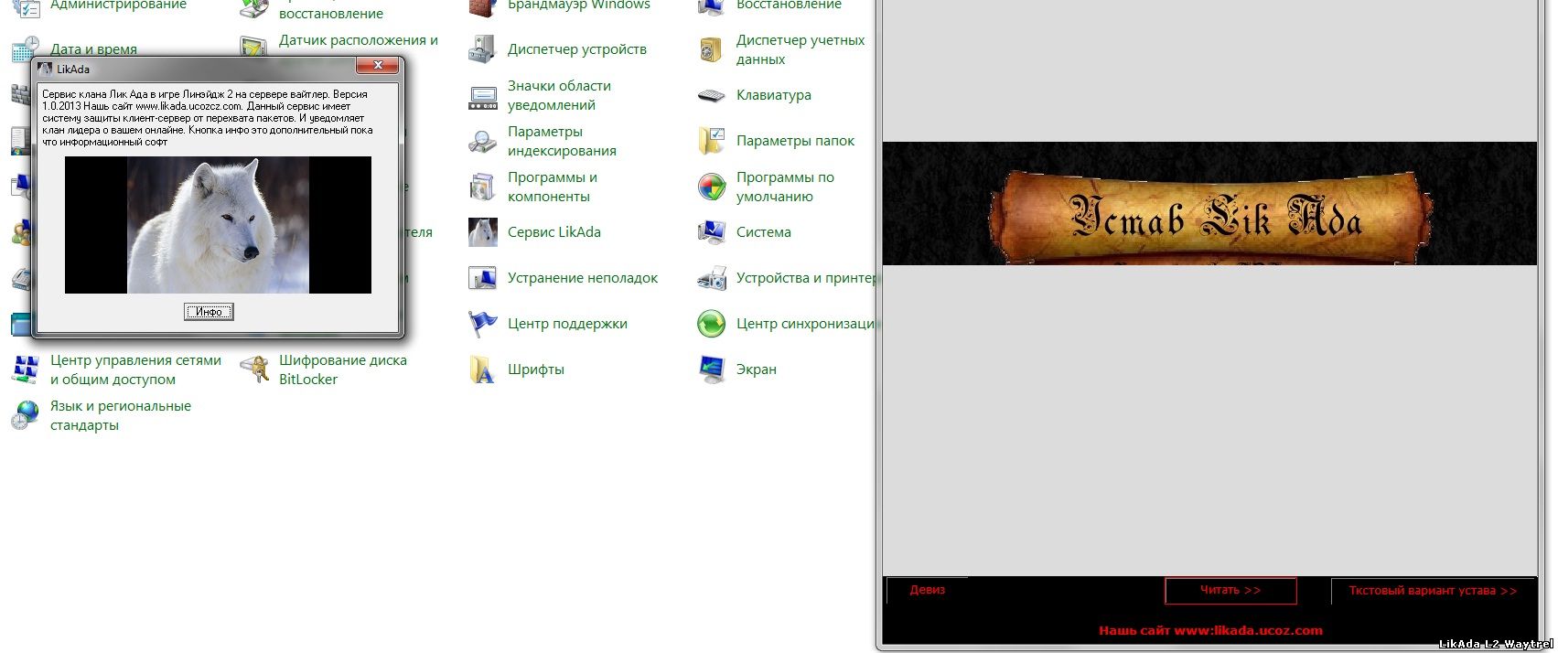Open Центр синхронизации green icon
The image size is (1558, 653).
(711, 324)
